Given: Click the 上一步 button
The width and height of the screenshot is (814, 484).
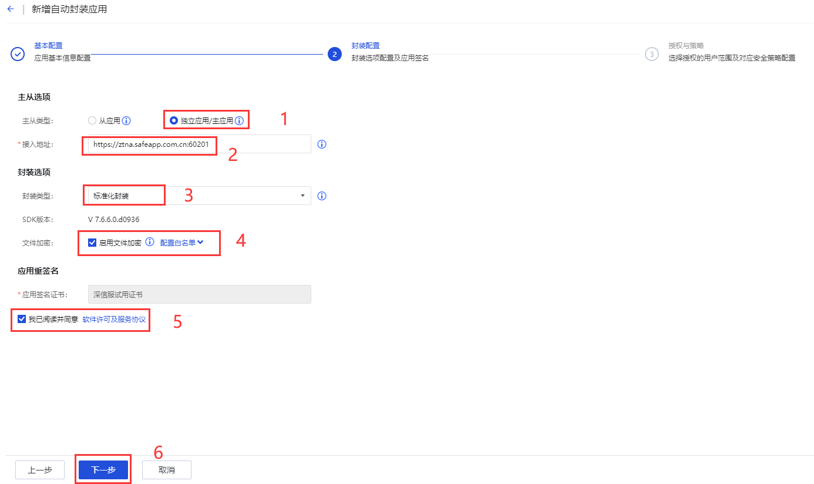Looking at the screenshot, I should [40, 470].
